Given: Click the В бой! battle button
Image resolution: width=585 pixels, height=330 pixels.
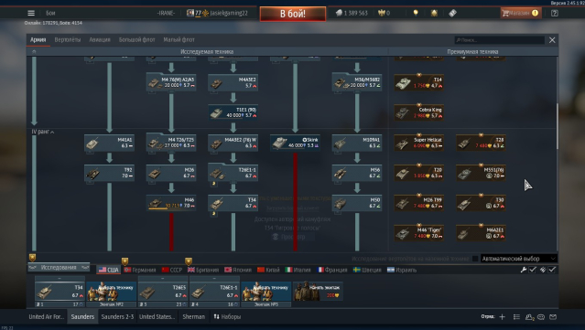Looking at the screenshot, I should (x=293, y=14).
